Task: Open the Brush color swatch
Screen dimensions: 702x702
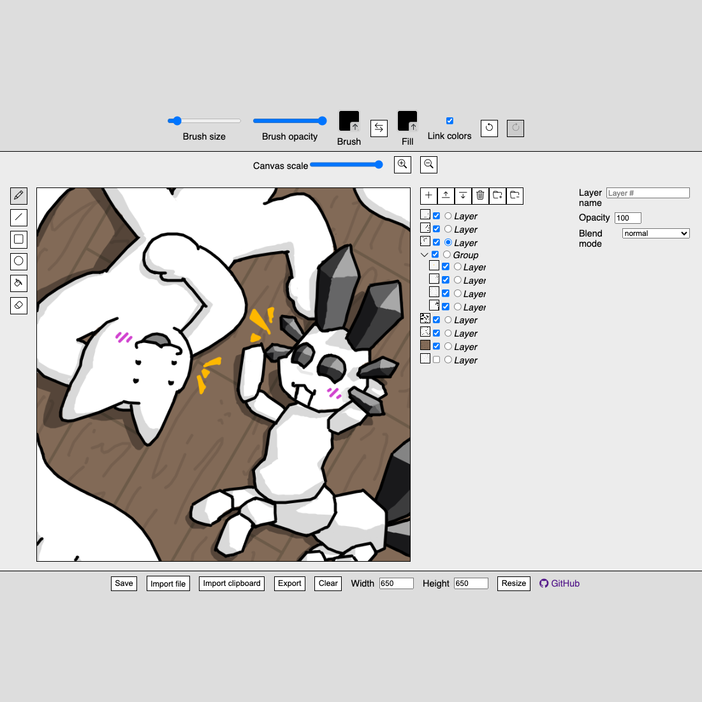Action: [349, 121]
